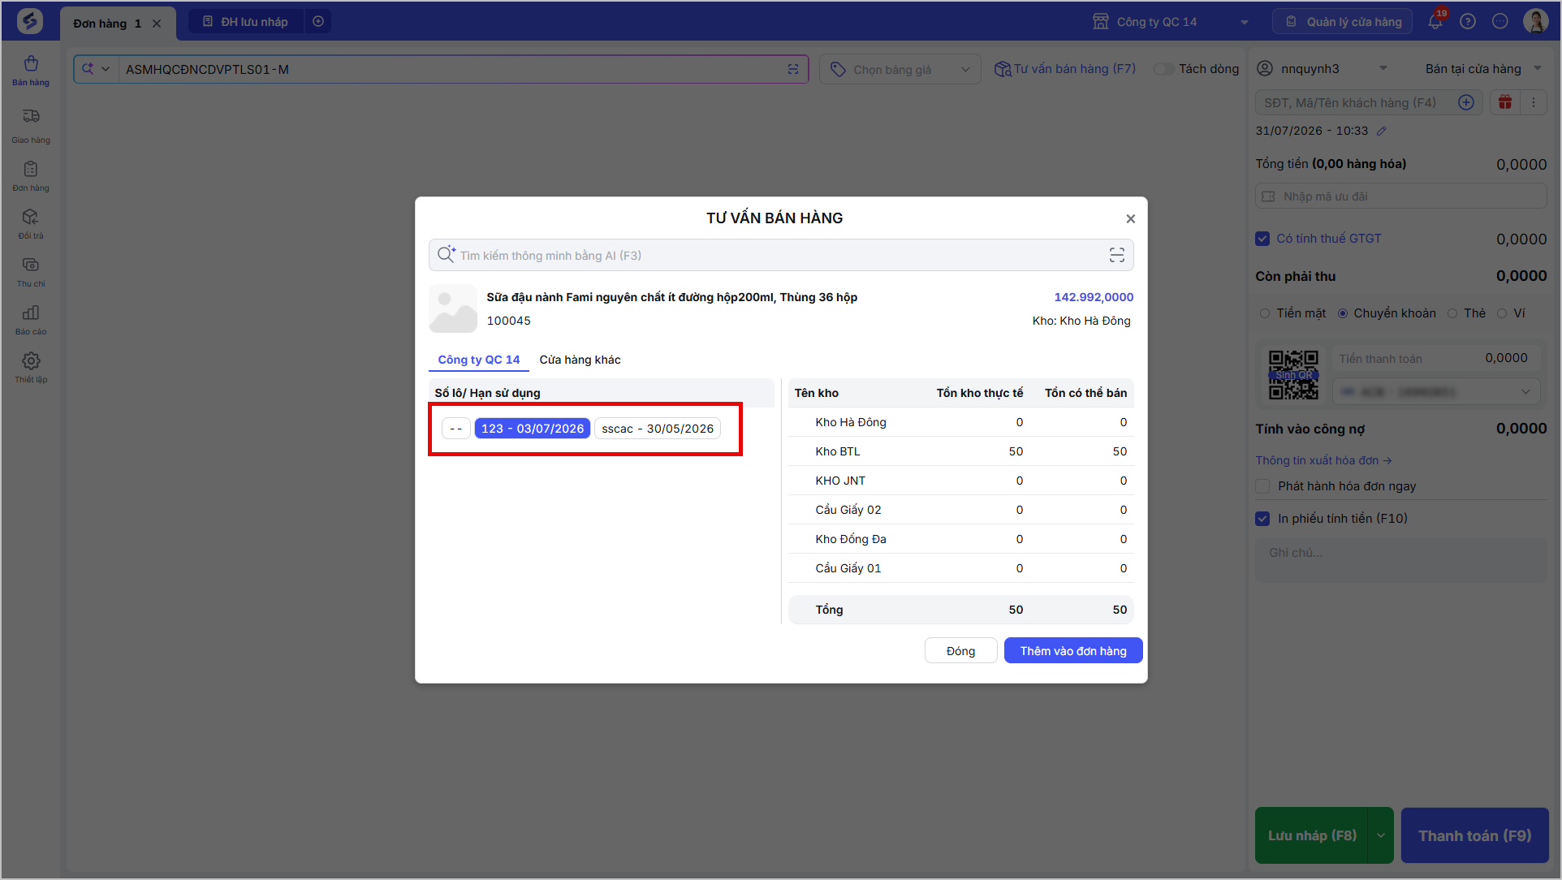Toggle the Tách dòng switch
This screenshot has width=1562, height=880.
[1163, 69]
